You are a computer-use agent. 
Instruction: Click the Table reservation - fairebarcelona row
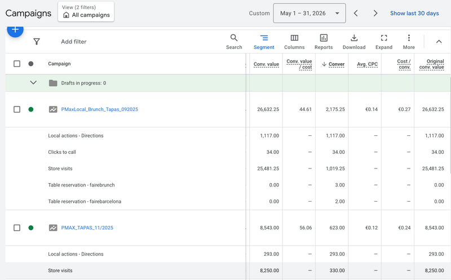pyautogui.click(x=85, y=202)
